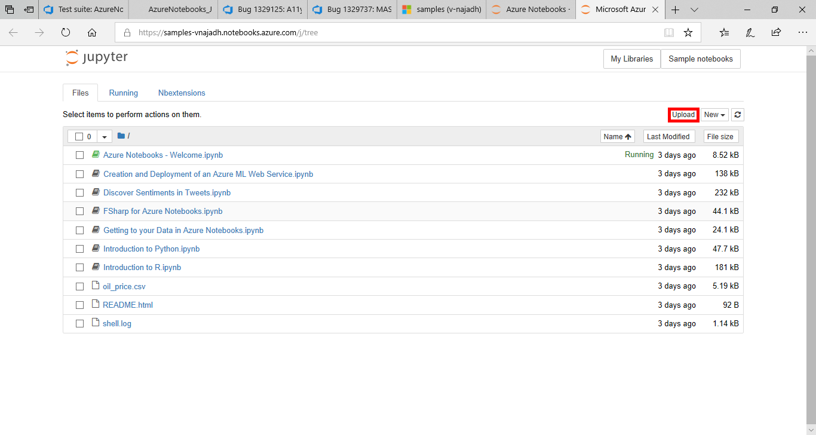Click the Jupyter logo
816x435 pixels.
(96, 57)
